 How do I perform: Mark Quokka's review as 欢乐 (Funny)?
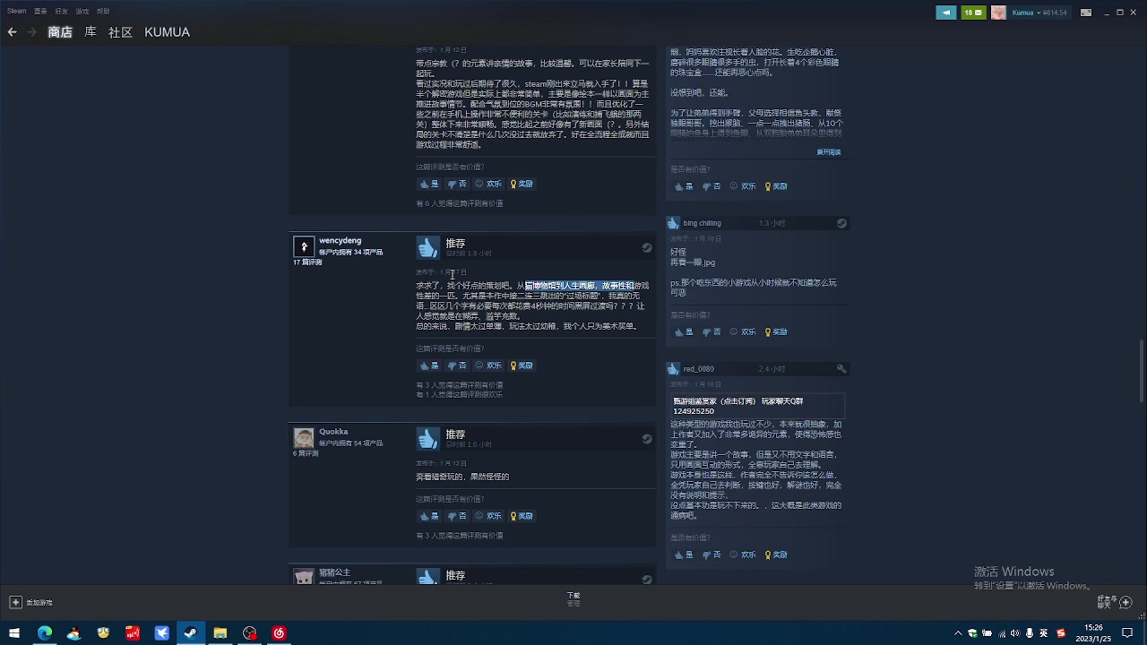click(488, 516)
